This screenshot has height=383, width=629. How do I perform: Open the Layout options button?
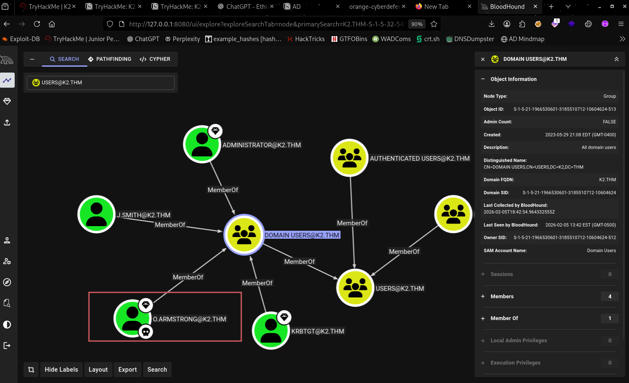coord(98,370)
